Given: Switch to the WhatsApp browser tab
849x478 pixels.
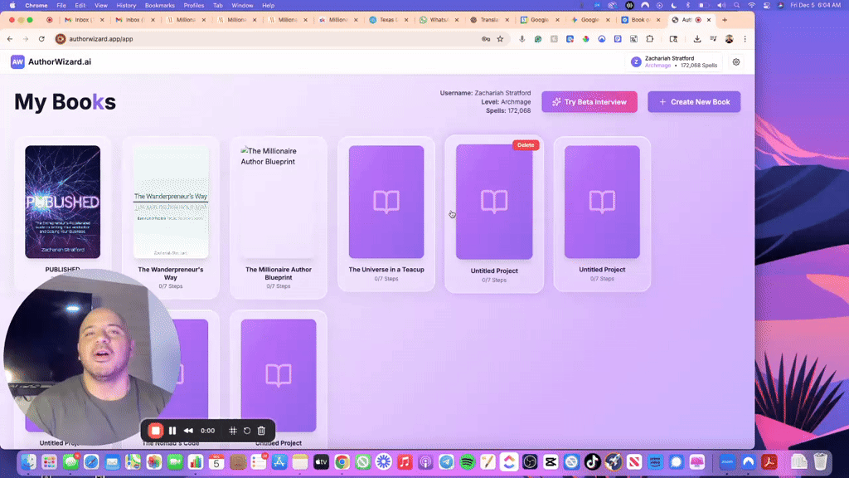Looking at the screenshot, I should tap(438, 20).
